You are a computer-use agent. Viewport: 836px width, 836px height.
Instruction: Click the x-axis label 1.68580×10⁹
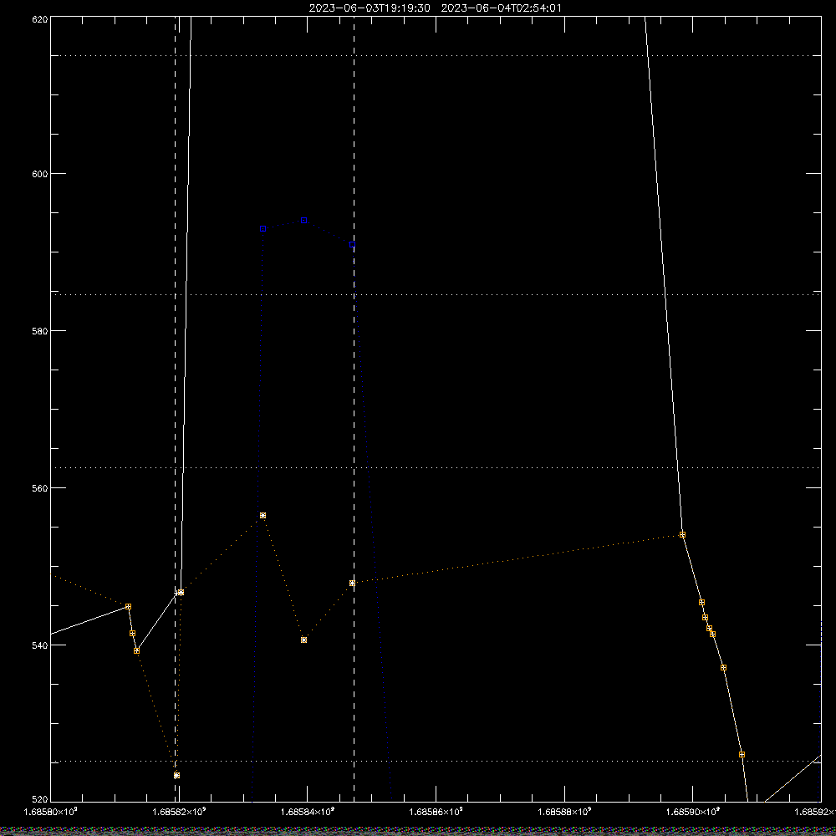(x=51, y=812)
